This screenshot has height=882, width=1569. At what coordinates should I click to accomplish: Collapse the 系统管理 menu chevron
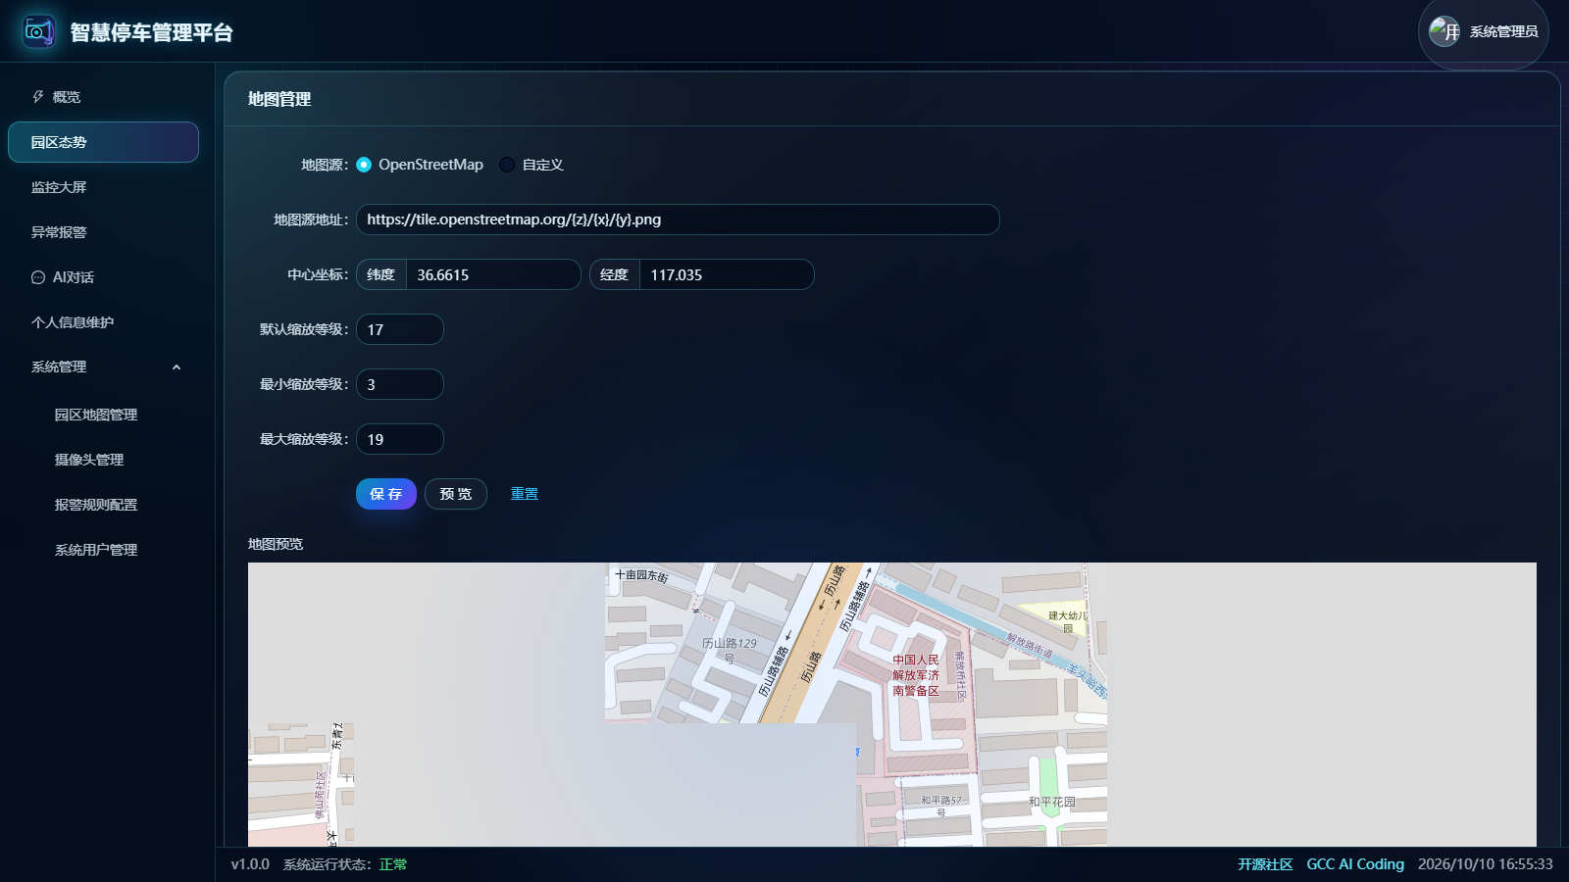177,367
